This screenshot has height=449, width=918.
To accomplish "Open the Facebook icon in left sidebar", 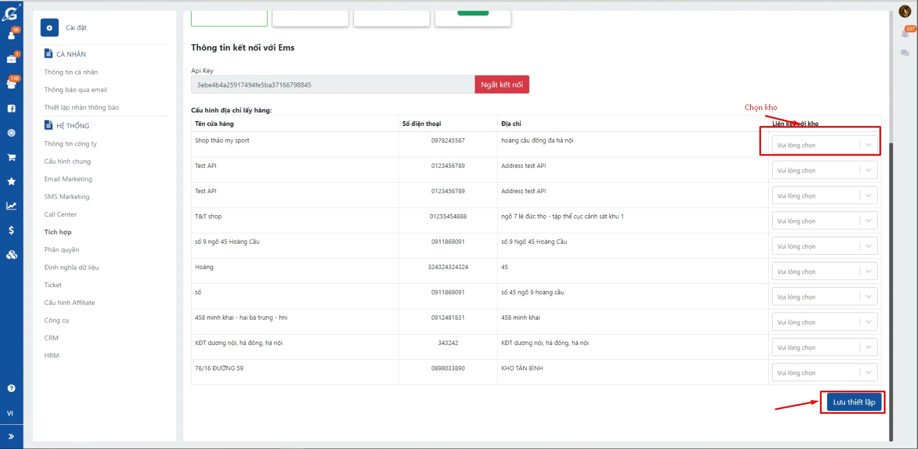I will click(x=11, y=108).
